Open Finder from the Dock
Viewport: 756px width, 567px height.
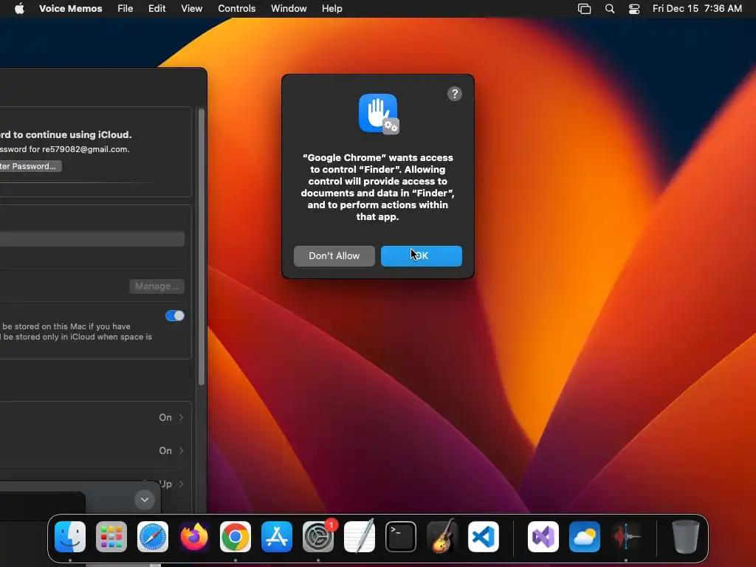point(70,537)
